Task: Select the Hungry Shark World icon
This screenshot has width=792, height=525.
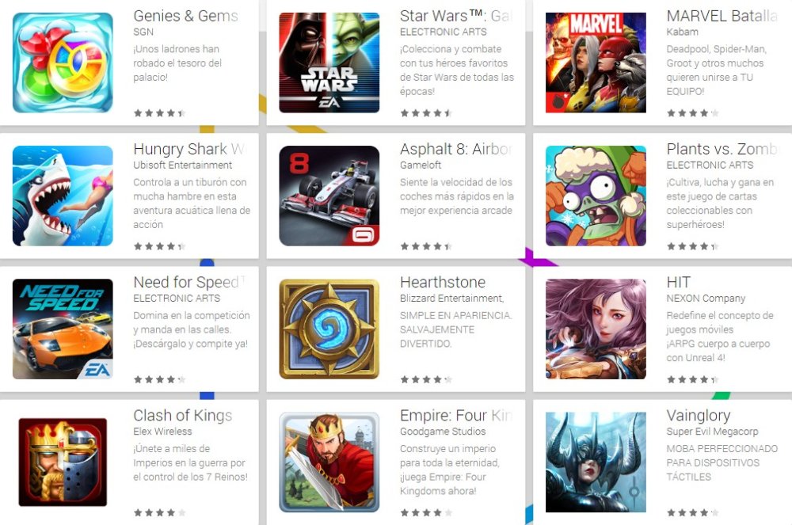Action: [x=63, y=196]
